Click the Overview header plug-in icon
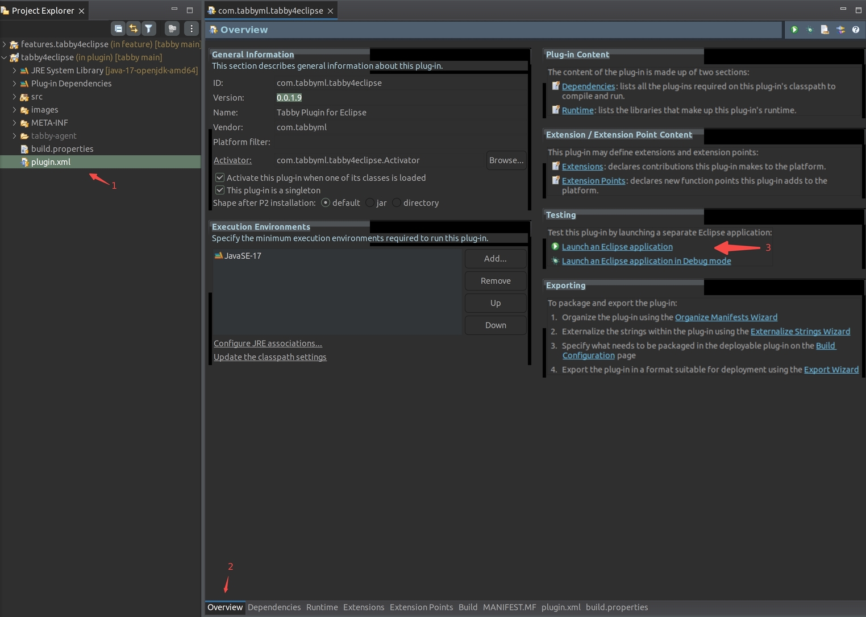The height and width of the screenshot is (617, 866). click(214, 30)
